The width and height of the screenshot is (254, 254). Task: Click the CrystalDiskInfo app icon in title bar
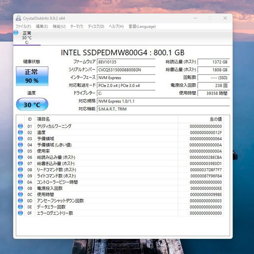18,18
